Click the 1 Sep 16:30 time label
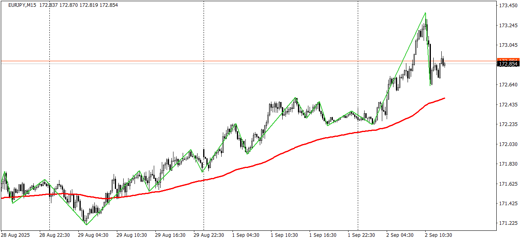Viewport: 522px width, 240px height. [x=323, y=235]
